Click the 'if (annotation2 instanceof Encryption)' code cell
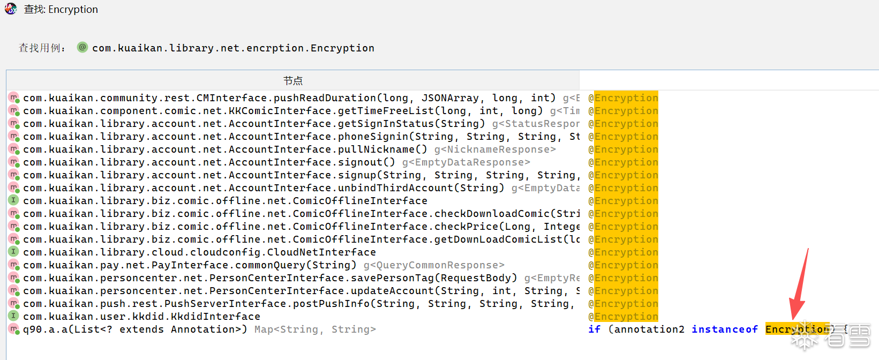This screenshot has height=360, width=879. (x=708, y=329)
